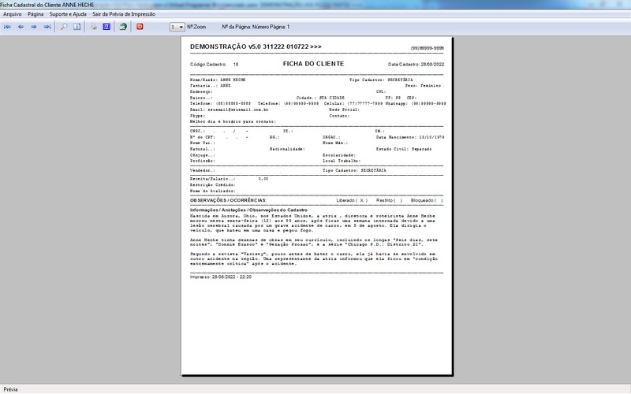Click the 'Vendedor.:' line
The image size is (631, 394).
tap(203, 170)
